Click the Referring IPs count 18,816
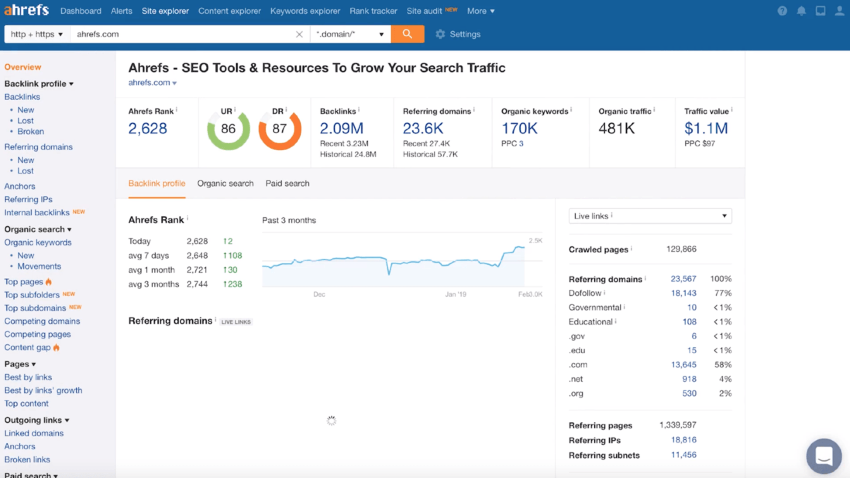This screenshot has height=478, width=850. pos(683,440)
